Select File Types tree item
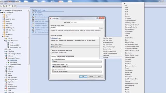The width and height of the screenshot is (166, 93). point(10,67)
